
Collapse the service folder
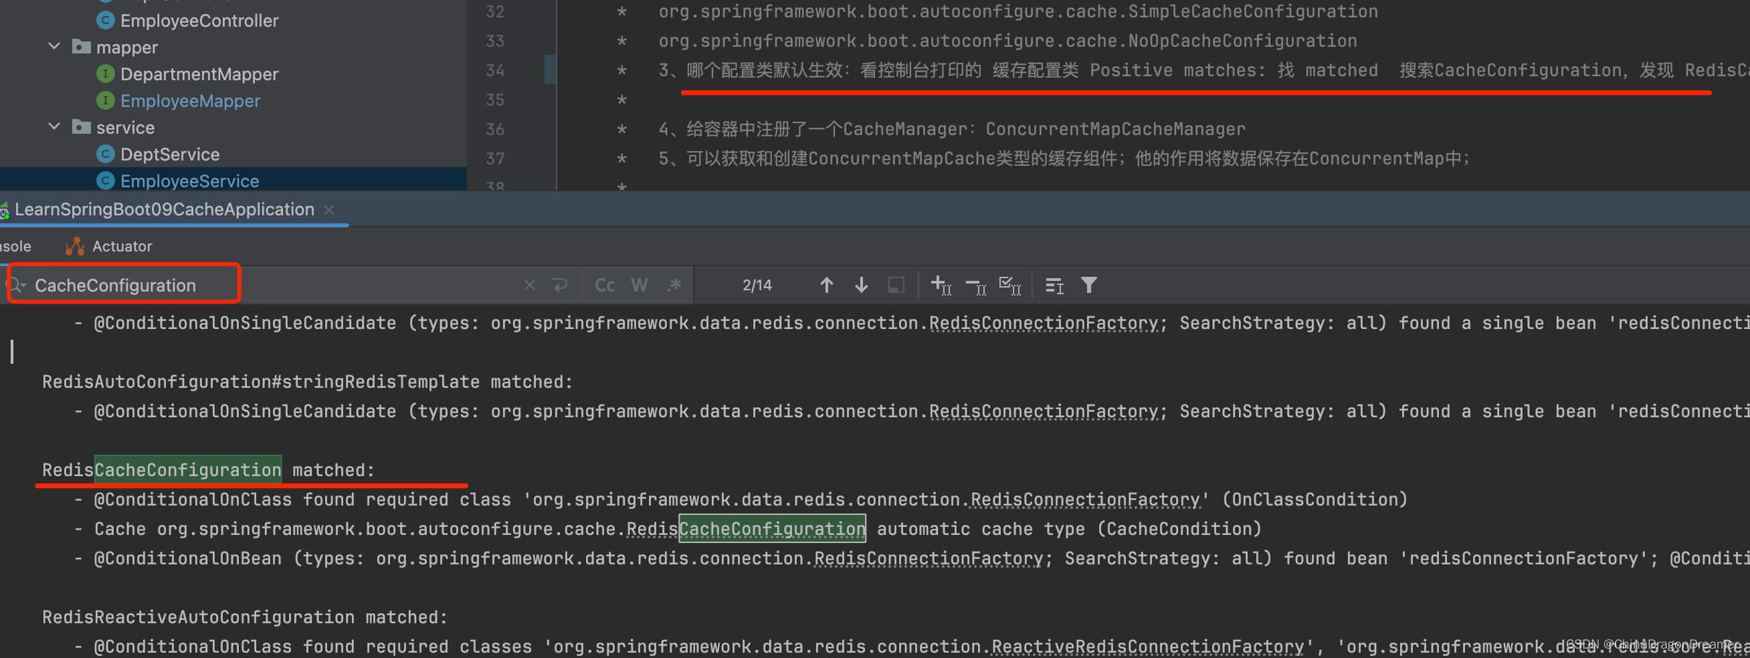pyautogui.click(x=54, y=127)
